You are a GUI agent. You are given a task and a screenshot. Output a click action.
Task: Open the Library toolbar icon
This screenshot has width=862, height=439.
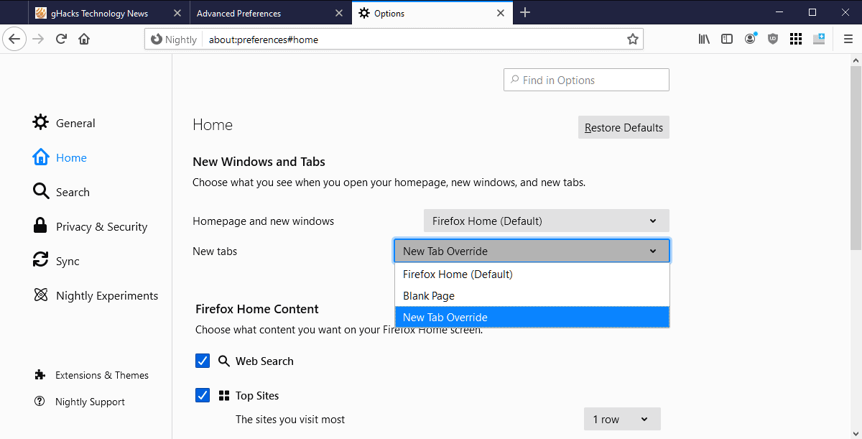click(x=704, y=39)
